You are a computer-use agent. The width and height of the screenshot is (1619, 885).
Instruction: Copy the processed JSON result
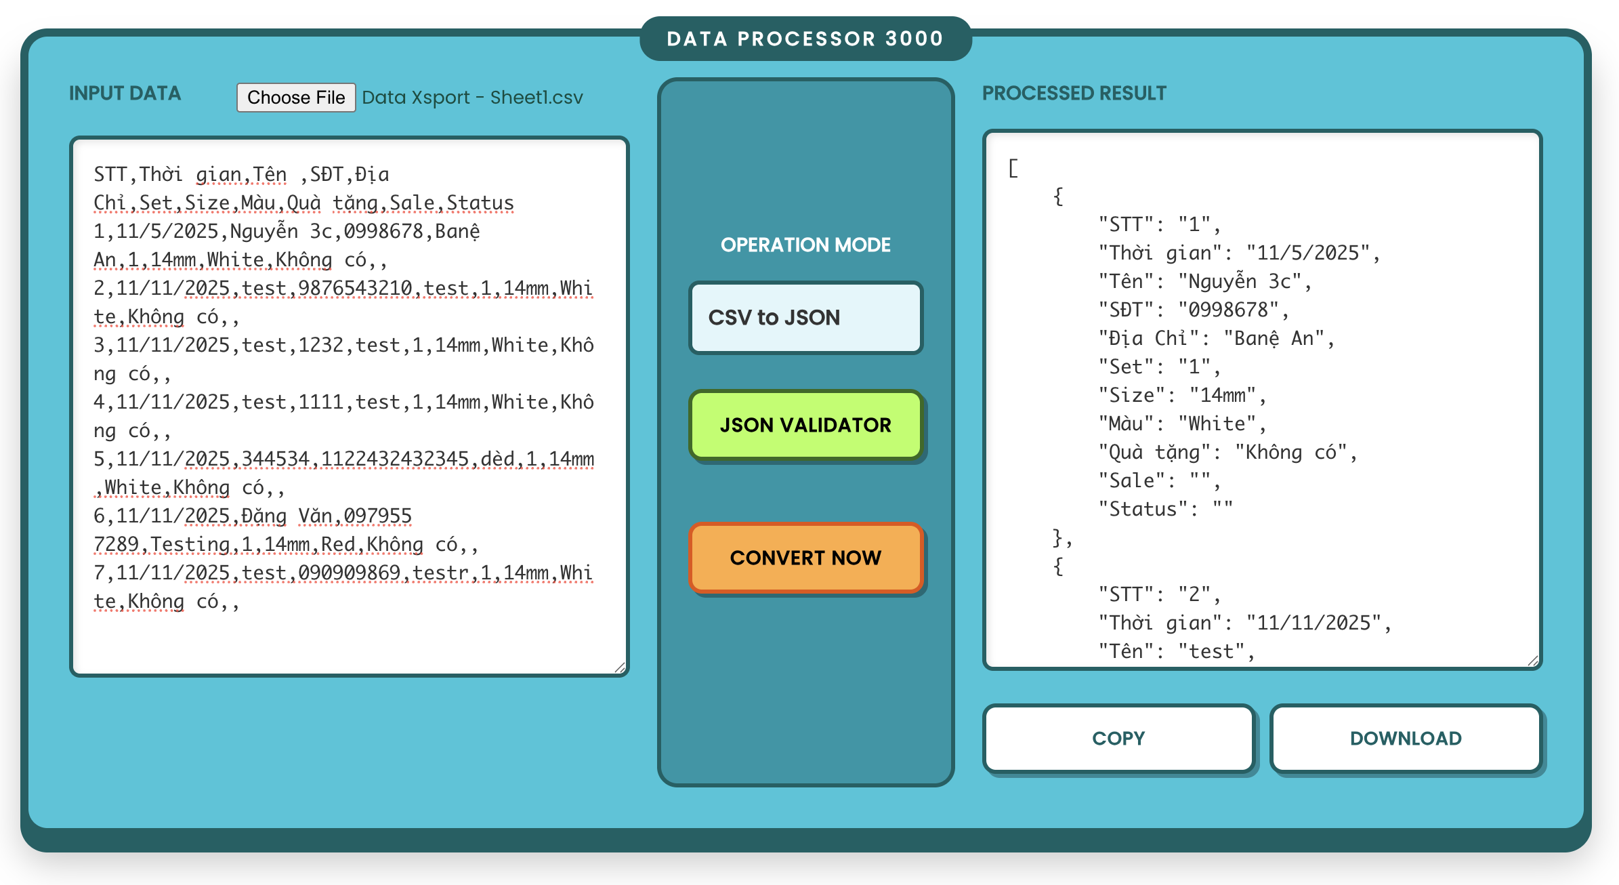[1119, 738]
